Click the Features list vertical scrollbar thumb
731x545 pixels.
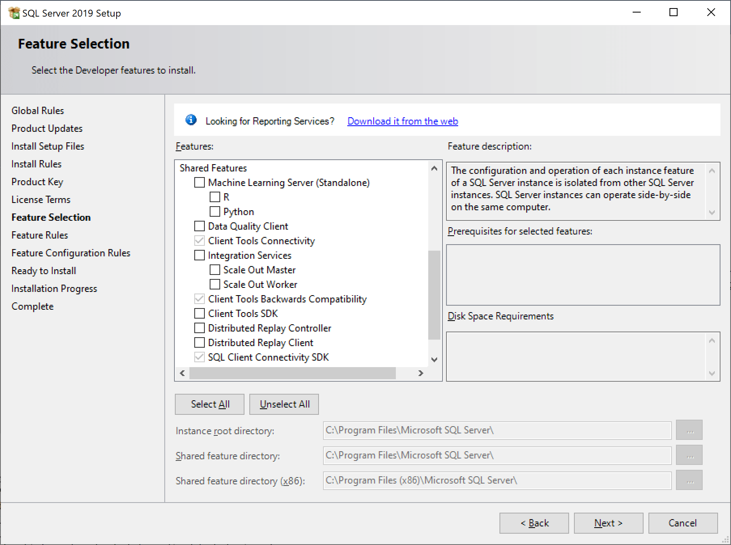(434, 295)
